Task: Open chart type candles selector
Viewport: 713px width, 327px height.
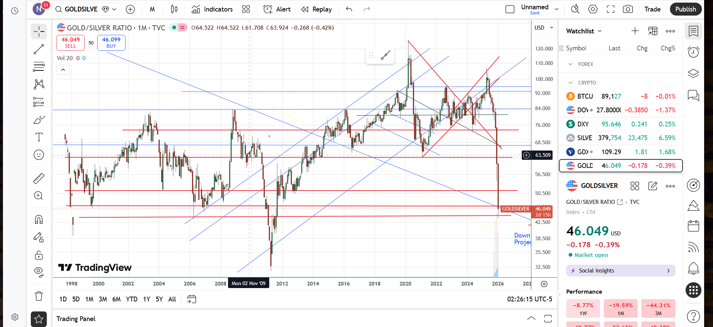Action: pyautogui.click(x=174, y=9)
